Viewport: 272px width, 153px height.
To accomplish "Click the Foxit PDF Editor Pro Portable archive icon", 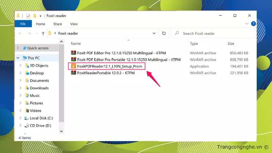I will click(x=73, y=60).
